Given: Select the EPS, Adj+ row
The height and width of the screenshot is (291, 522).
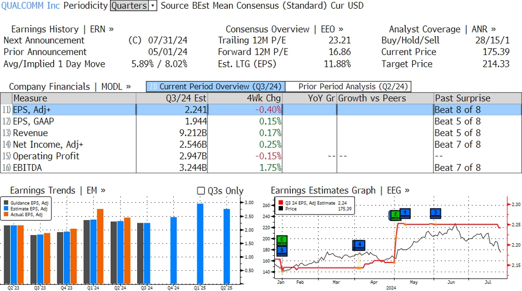Looking at the screenshot, I should point(260,110).
